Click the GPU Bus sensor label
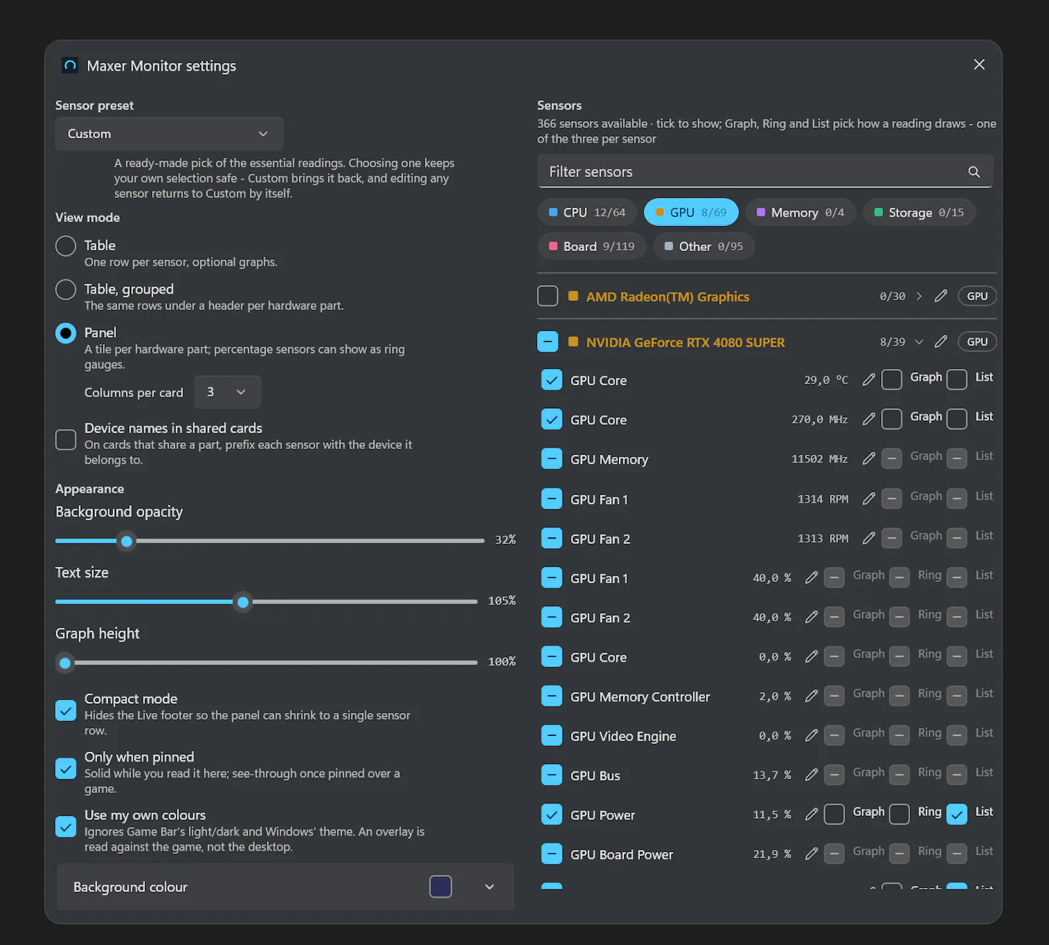The width and height of the screenshot is (1049, 945). point(595,775)
